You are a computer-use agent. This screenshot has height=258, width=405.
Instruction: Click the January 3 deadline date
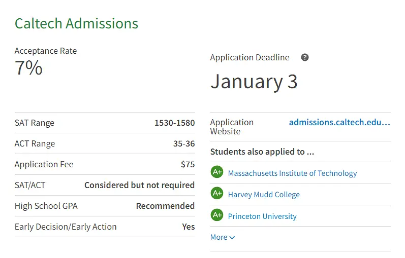[x=254, y=82]
